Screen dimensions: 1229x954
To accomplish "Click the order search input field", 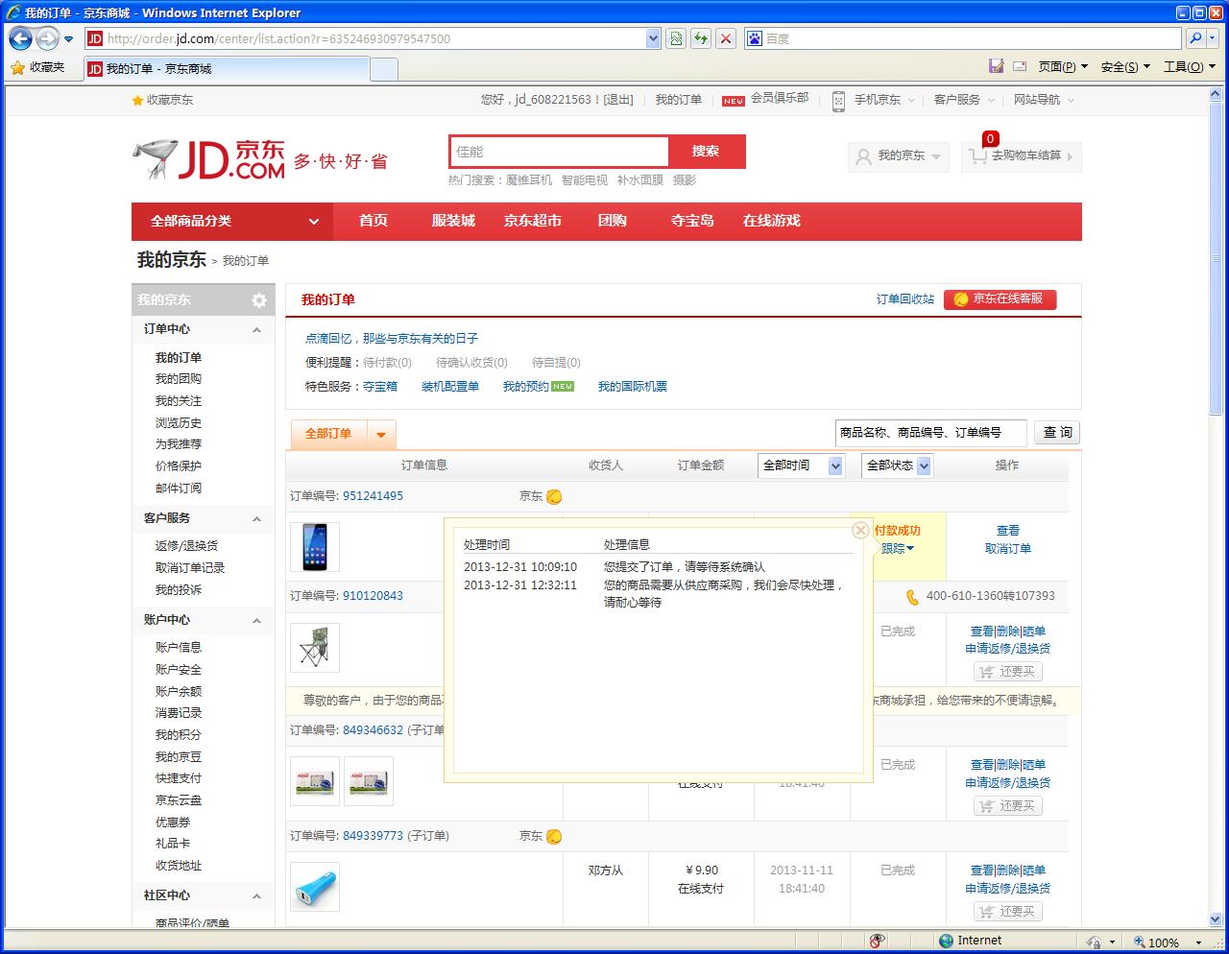I will 929,433.
